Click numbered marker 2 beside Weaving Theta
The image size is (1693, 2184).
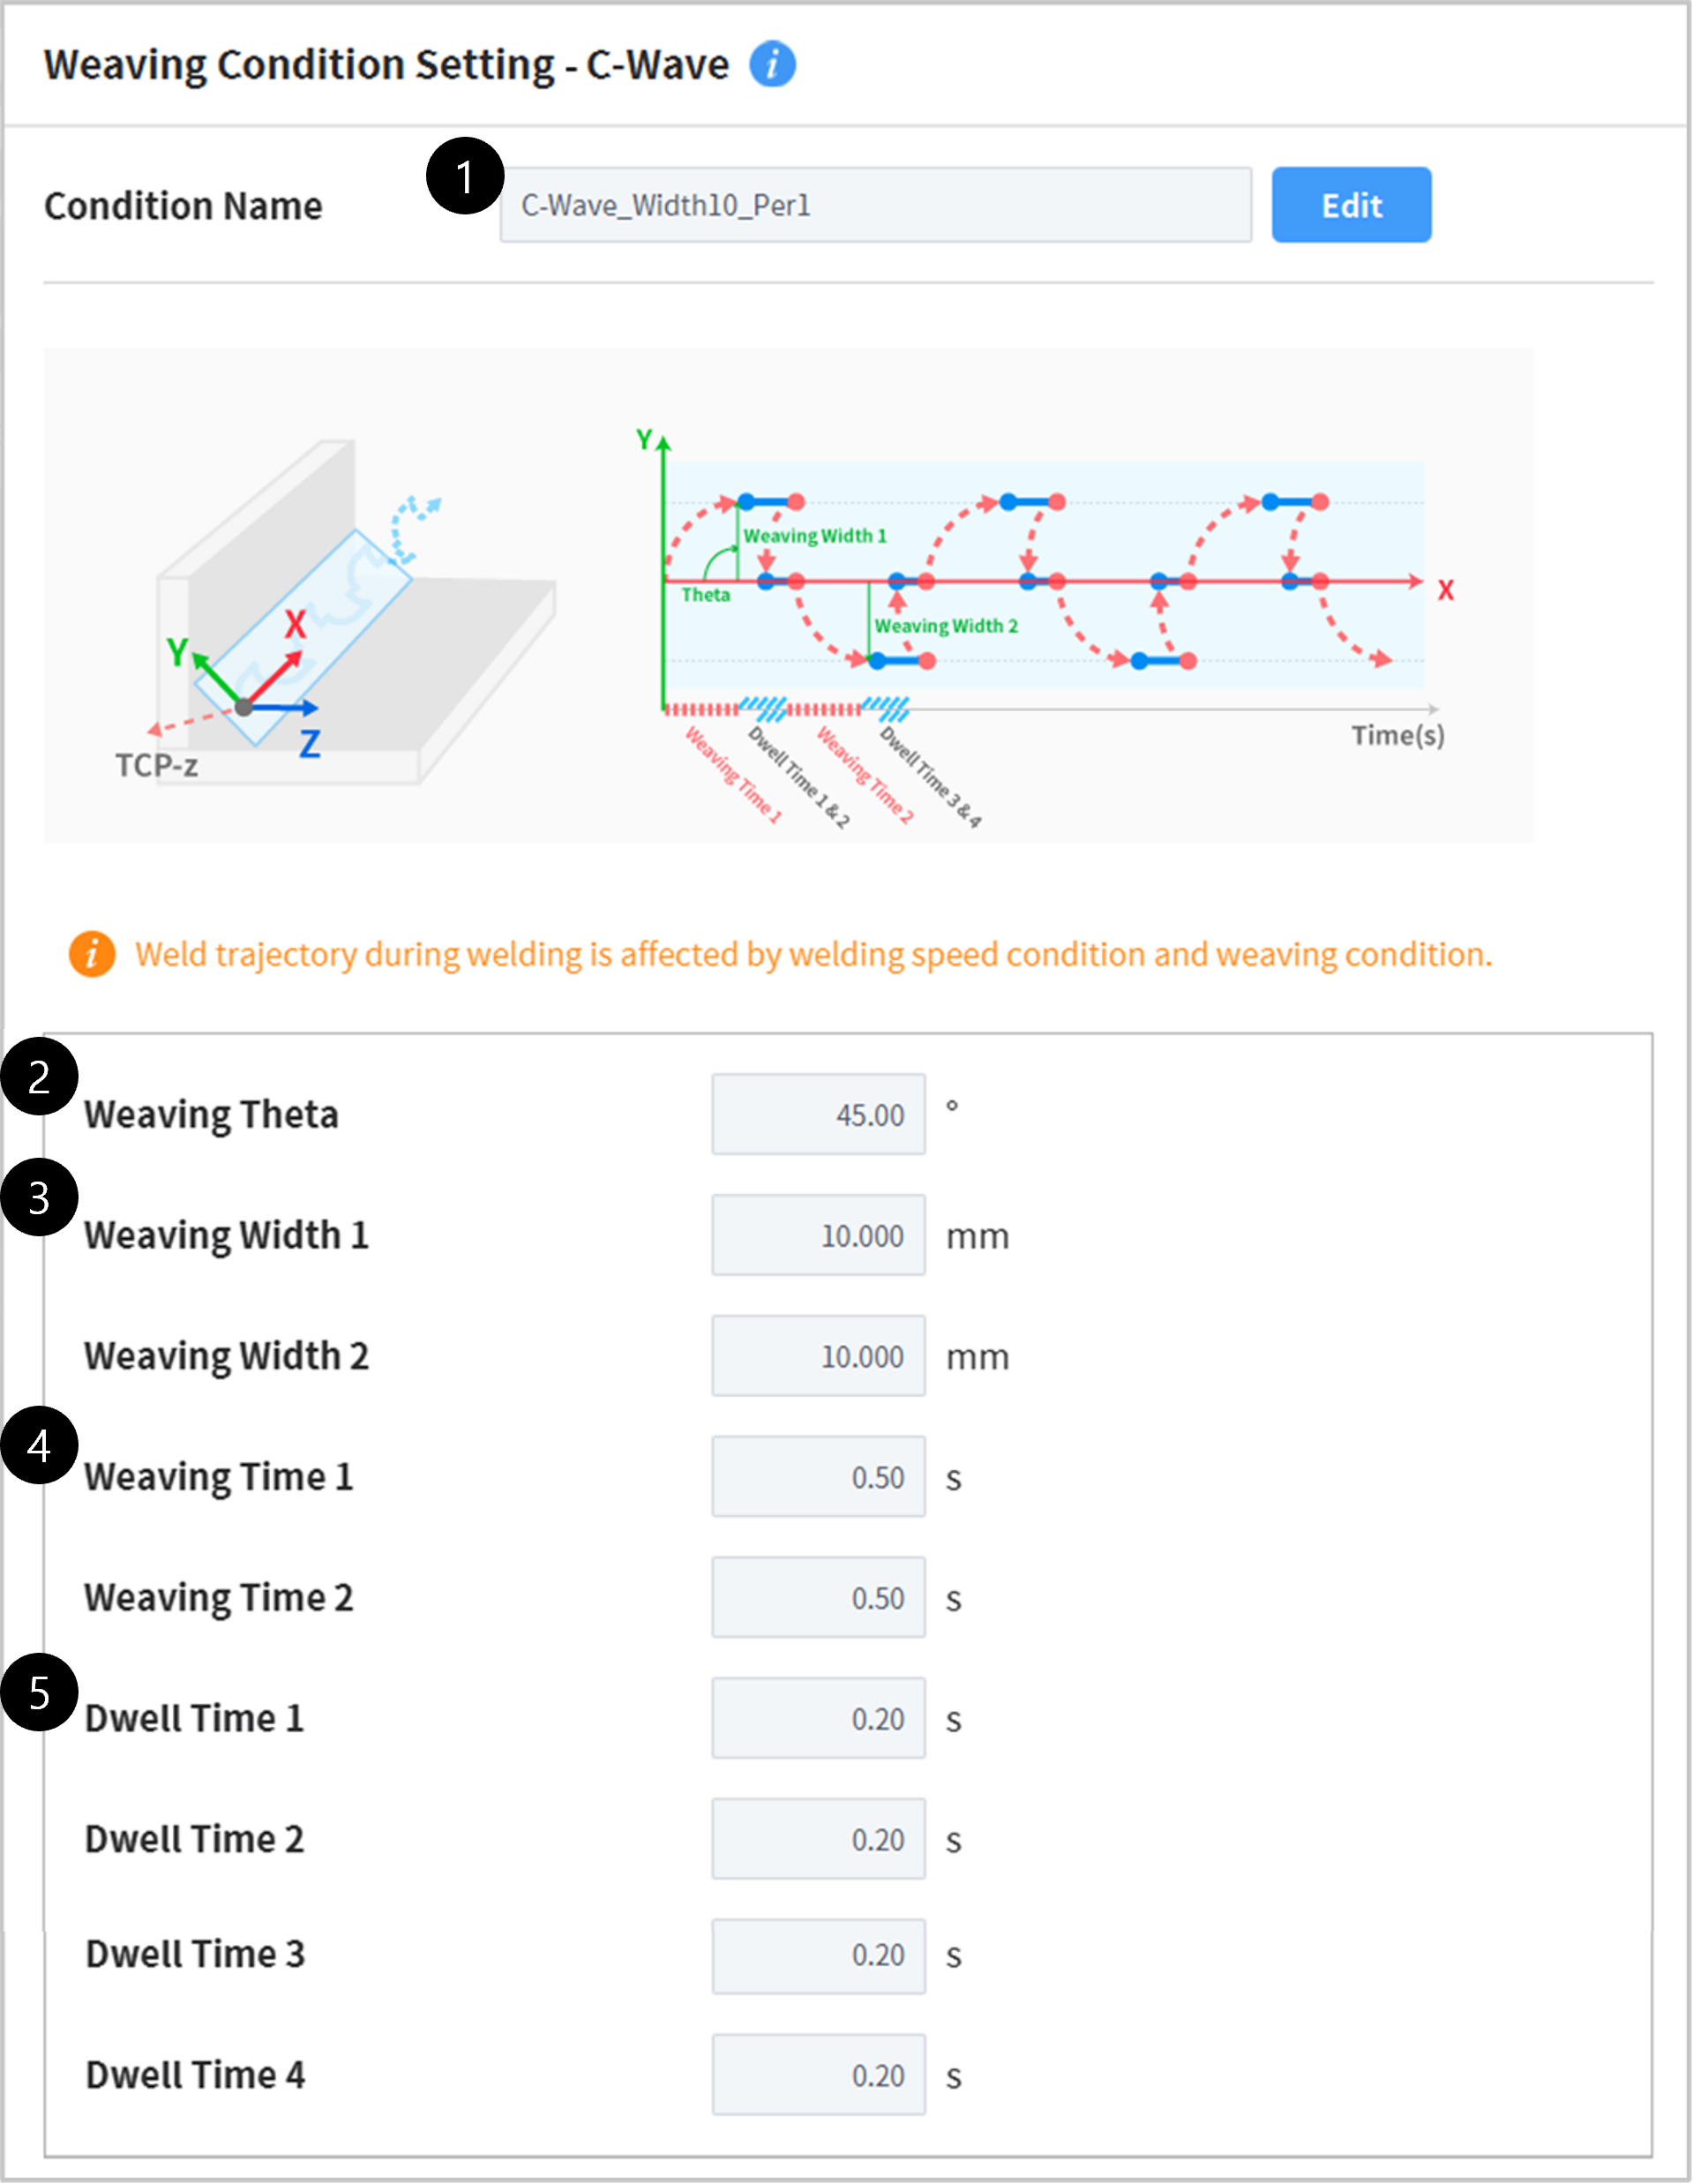pyautogui.click(x=40, y=1077)
